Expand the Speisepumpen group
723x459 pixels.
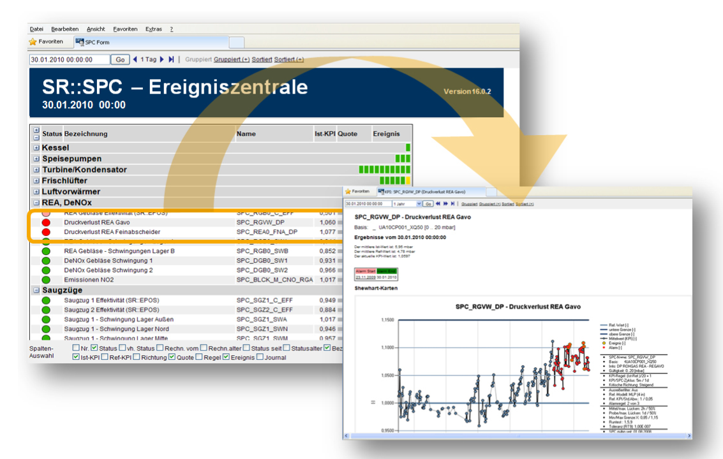(x=36, y=159)
